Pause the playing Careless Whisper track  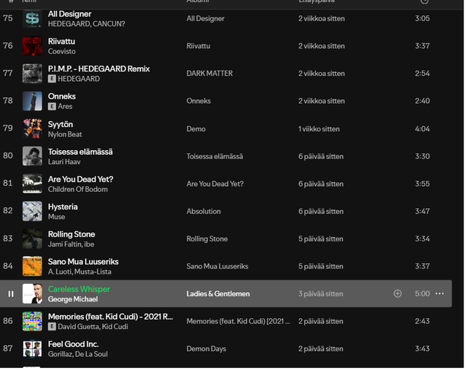pos(11,294)
